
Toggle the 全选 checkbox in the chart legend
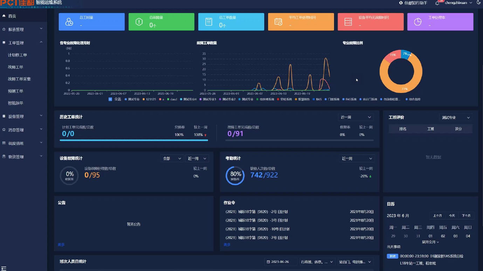(110, 99)
